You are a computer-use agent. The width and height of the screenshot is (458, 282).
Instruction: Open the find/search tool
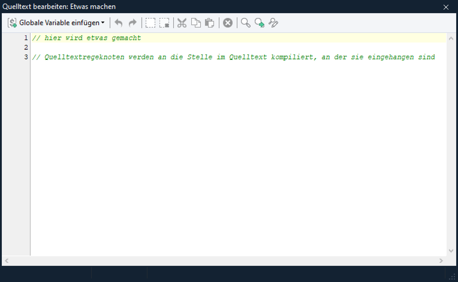[x=245, y=23]
